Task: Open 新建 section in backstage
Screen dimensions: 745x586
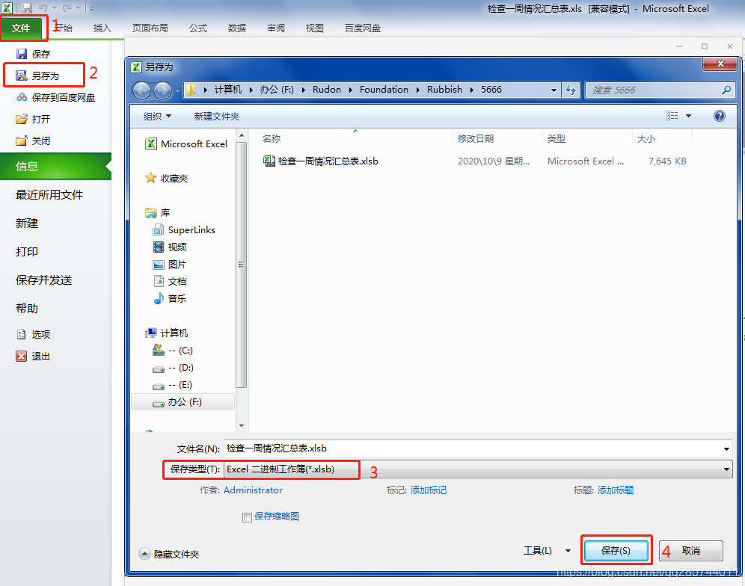Action: click(x=27, y=223)
